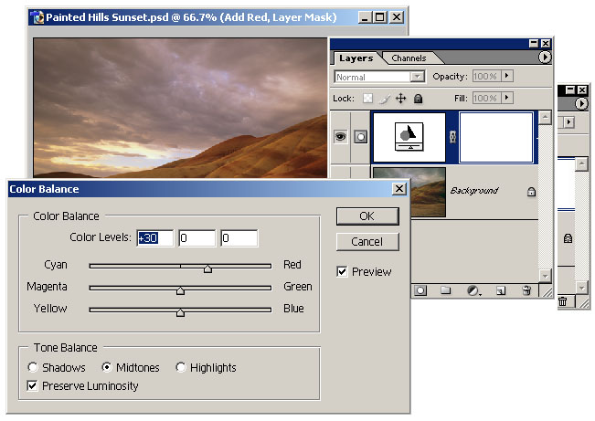Select the Midtones tone option
This screenshot has height=421, width=595.
point(107,367)
